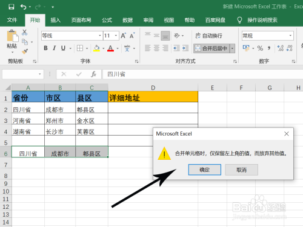
Task: Click the Redo arrow icon
Action: click(38, 7)
